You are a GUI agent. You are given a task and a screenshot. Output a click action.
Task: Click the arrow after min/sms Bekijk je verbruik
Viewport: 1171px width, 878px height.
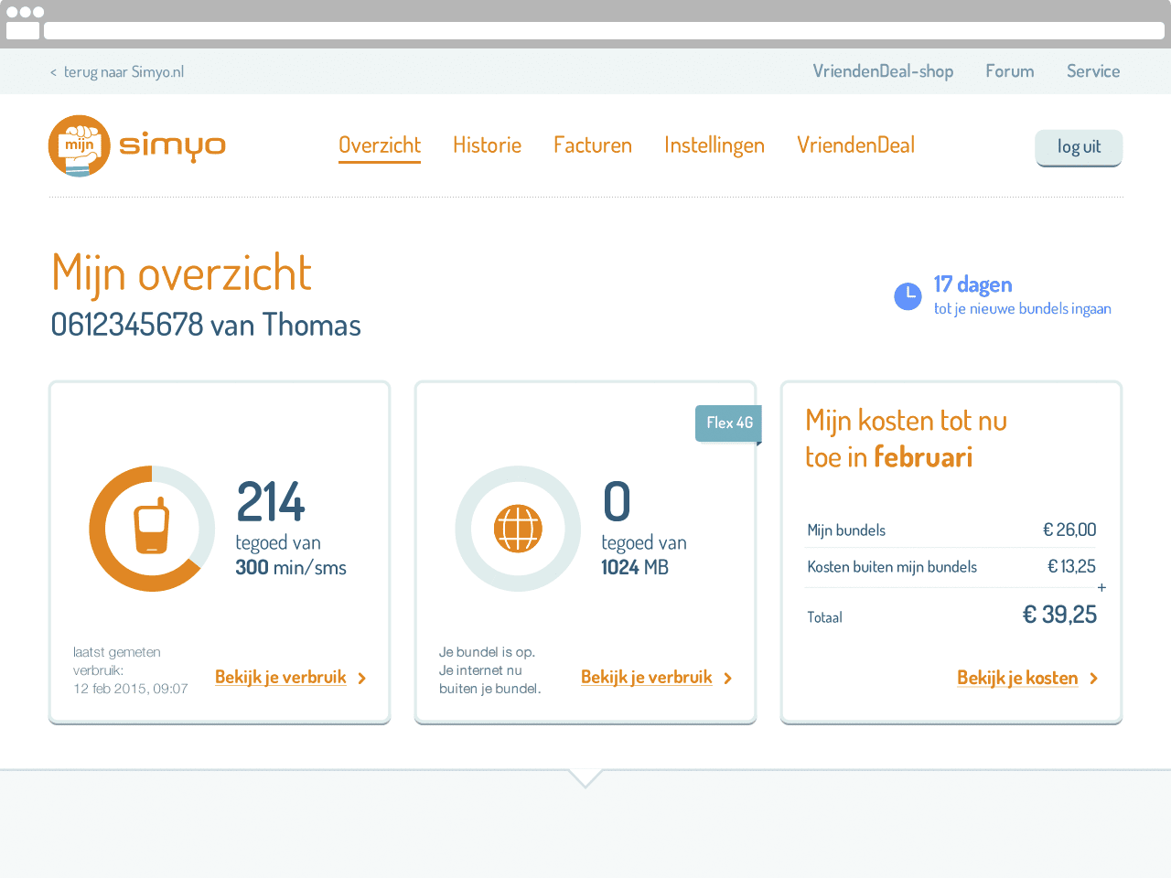[x=362, y=678]
